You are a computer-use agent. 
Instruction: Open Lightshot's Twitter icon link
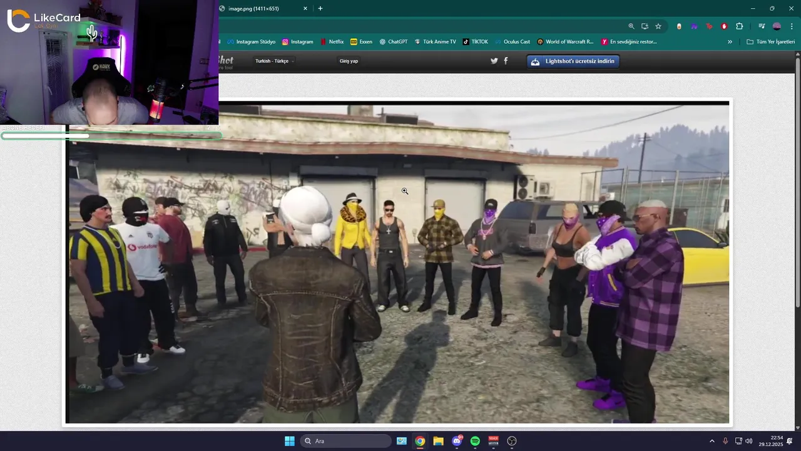coord(494,61)
